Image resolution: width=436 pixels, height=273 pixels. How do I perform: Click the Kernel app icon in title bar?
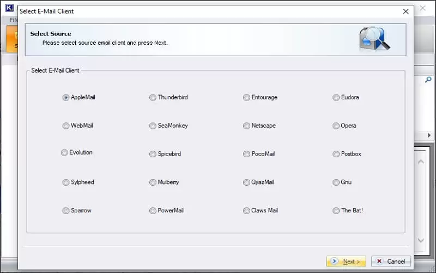pyautogui.click(x=9, y=8)
